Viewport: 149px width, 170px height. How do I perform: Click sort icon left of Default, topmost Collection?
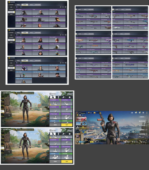[60, 7]
